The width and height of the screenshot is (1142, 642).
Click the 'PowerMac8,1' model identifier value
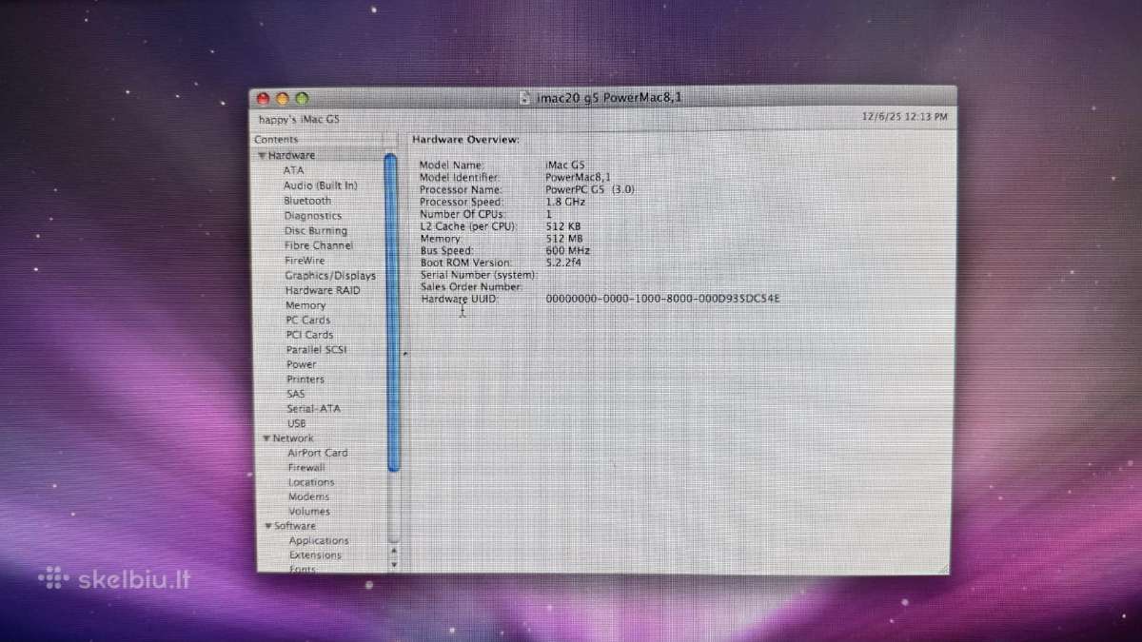tap(578, 177)
